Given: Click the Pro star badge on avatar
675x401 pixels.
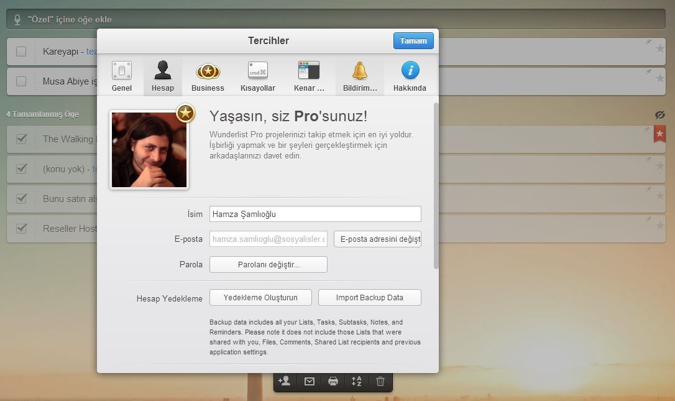Looking at the screenshot, I should [186, 113].
